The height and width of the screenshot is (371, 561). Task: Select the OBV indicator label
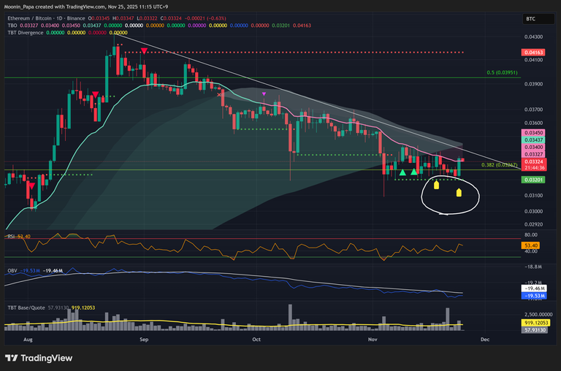[x=12, y=269]
